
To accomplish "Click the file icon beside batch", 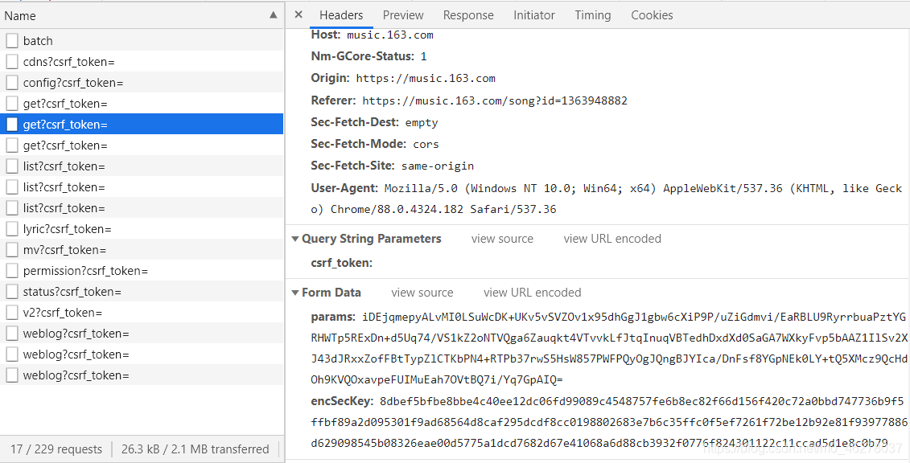I will click(11, 40).
